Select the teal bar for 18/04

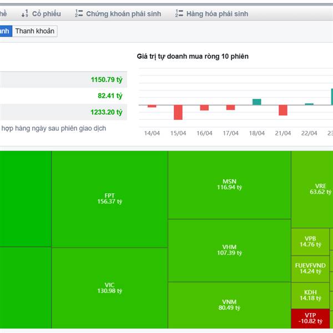(257, 102)
